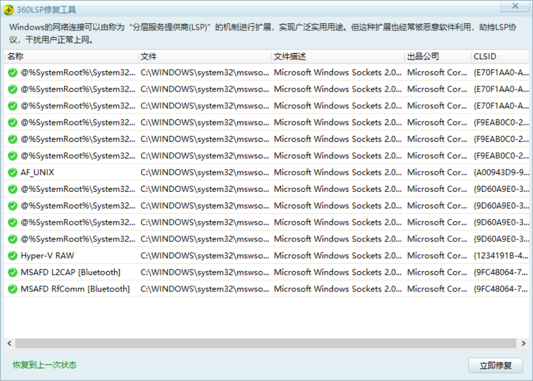Click the green status icon for MSAFD RfComm
The image size is (533, 381).
click(12, 289)
